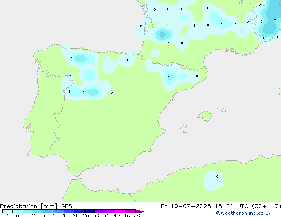Click the Mallorca island on the map
281x217 pixels.
click(206, 116)
